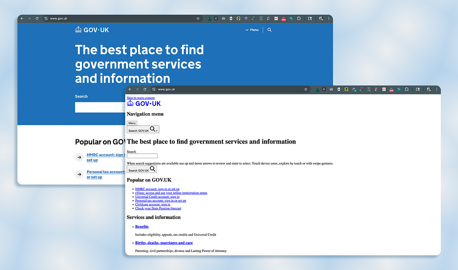Image resolution: width=458 pixels, height=270 pixels.
Task: Open the Benefits link
Action: coord(142,227)
